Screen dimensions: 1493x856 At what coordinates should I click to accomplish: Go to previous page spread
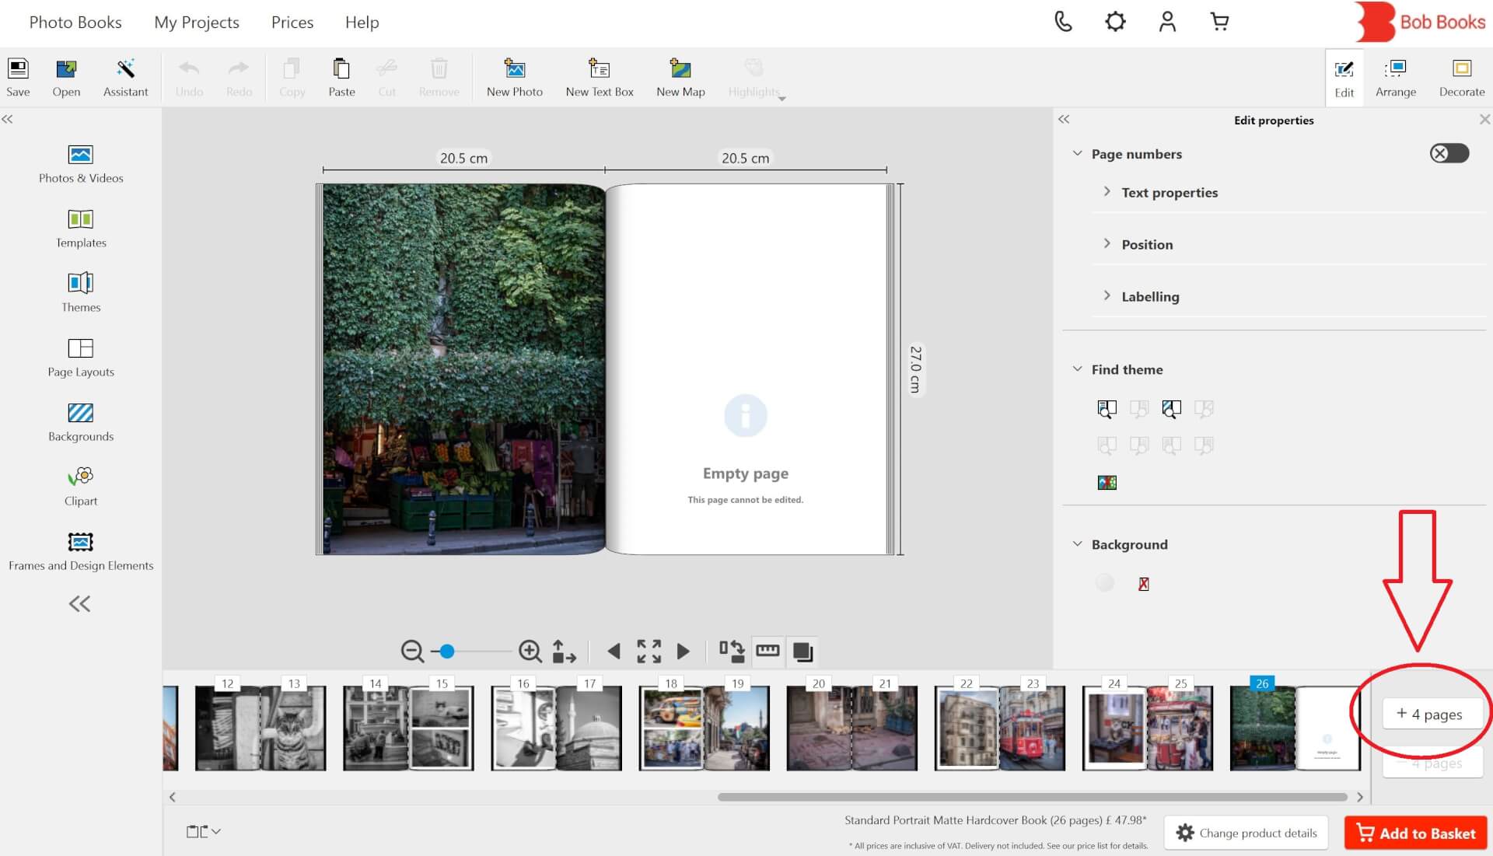coord(614,651)
